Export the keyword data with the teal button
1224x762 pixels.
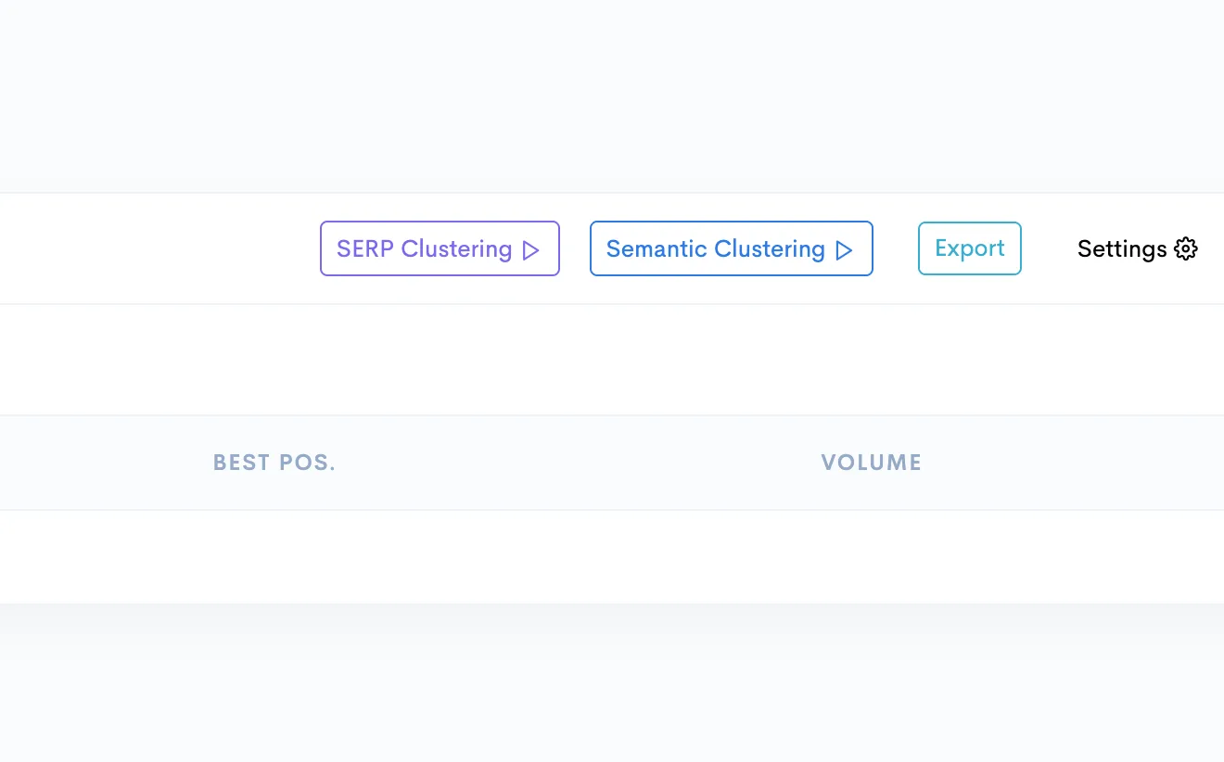pyautogui.click(x=970, y=248)
